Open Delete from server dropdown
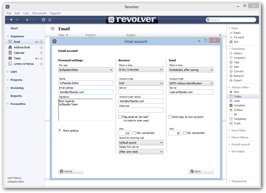The image size is (266, 193). coord(141,151)
